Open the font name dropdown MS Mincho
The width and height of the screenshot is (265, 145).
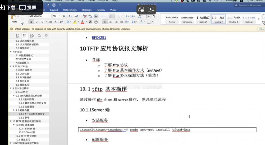40,16
